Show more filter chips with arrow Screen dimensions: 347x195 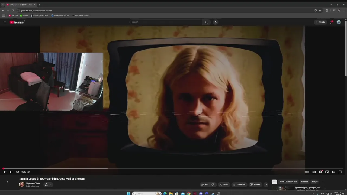(x=323, y=182)
